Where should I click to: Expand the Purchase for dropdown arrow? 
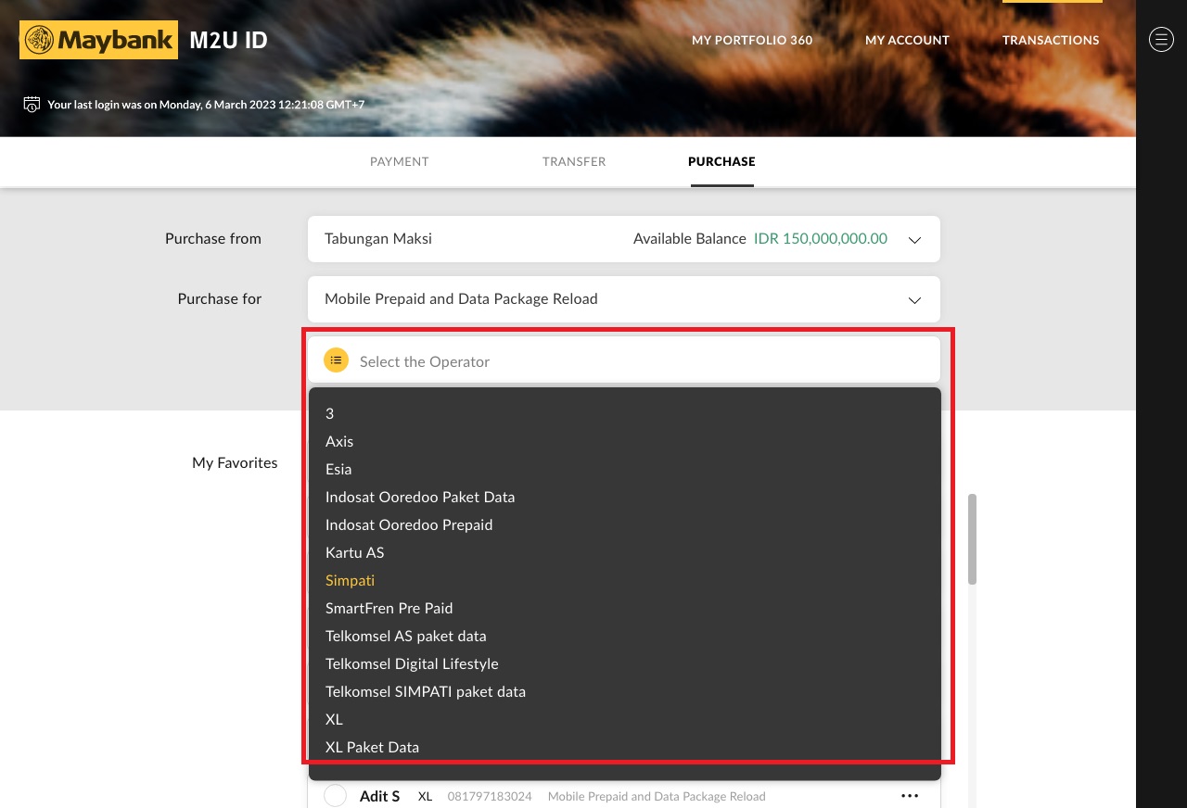click(914, 300)
